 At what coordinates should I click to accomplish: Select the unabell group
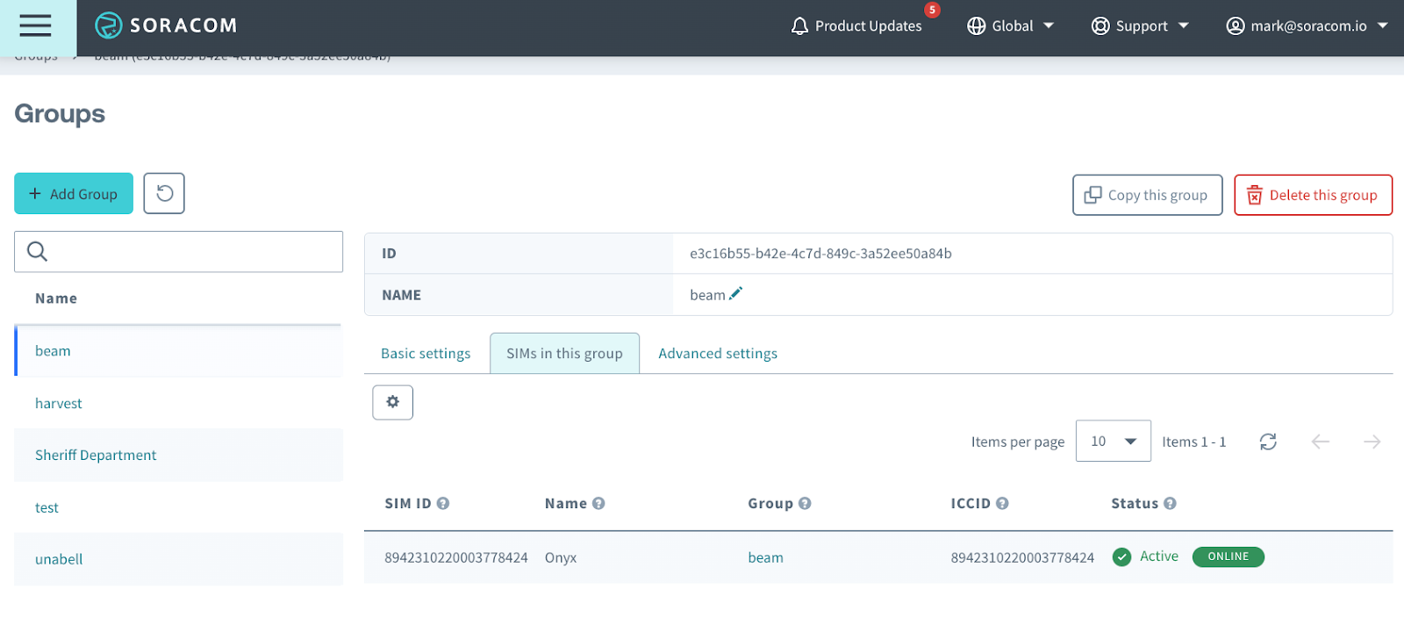coord(178,559)
